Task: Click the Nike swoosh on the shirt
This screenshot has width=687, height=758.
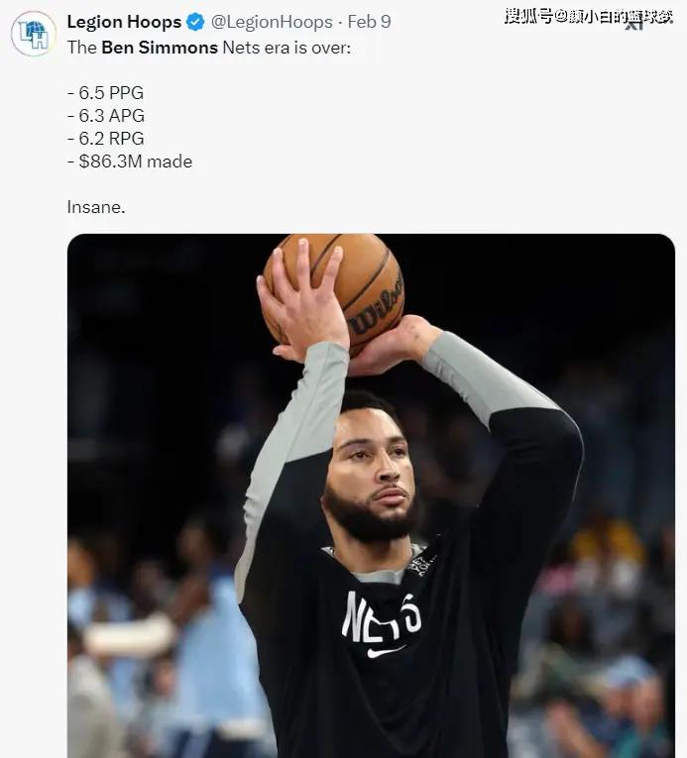Action: [386, 652]
